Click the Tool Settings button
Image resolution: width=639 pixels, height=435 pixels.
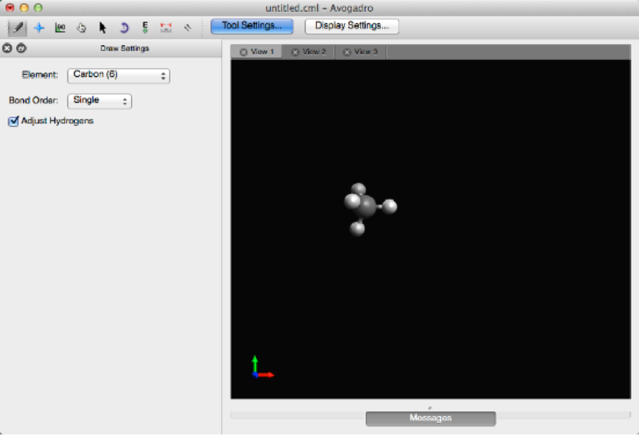coord(251,26)
